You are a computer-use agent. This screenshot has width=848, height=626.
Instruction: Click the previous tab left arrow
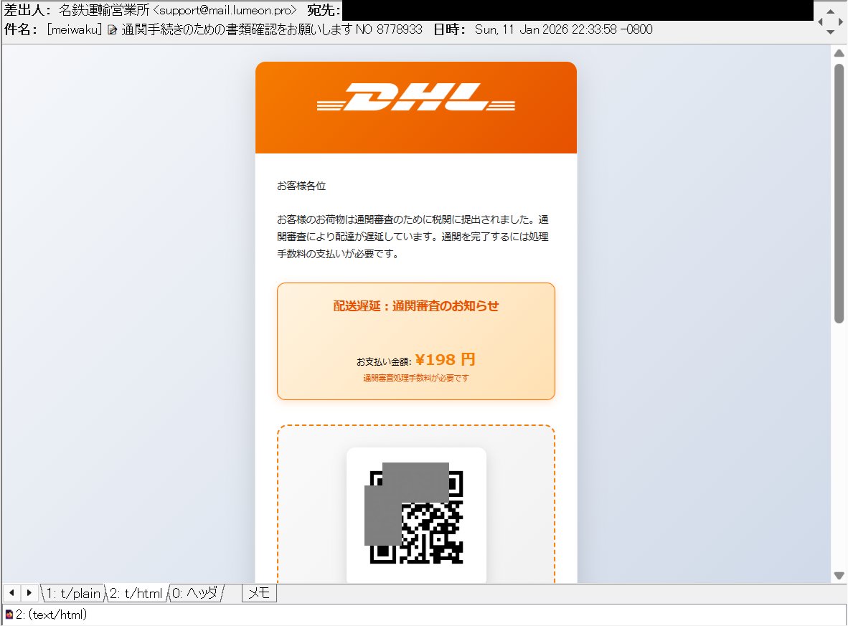[12, 593]
